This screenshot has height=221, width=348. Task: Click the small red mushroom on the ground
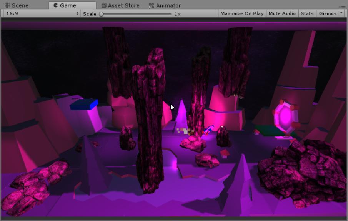tap(225, 153)
